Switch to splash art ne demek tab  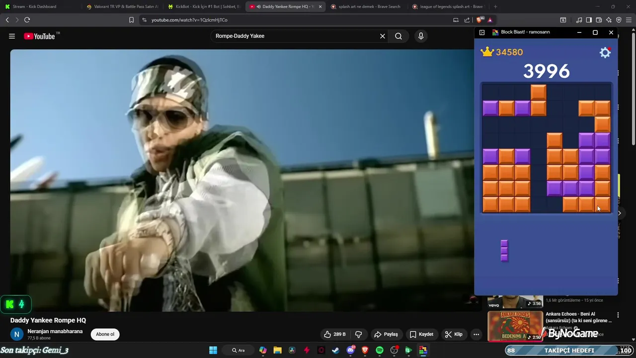click(367, 6)
